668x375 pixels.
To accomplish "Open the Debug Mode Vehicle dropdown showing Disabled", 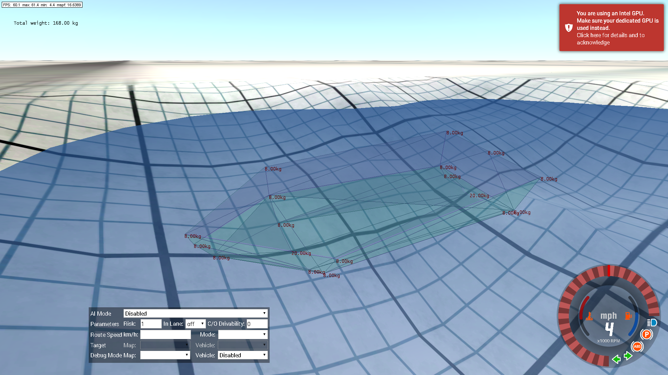I will pos(243,355).
